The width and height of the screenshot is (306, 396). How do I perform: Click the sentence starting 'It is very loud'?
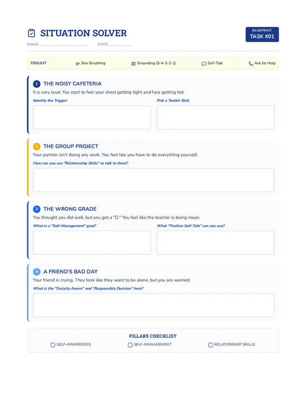pos(109,92)
